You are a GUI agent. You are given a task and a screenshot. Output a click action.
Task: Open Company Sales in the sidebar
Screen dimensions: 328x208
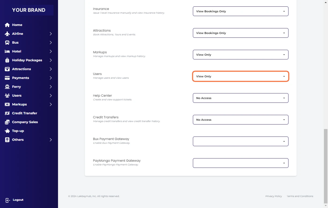[25, 122]
